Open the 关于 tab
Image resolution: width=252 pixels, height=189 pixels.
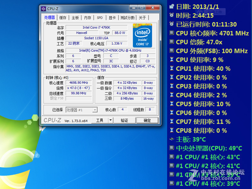coord(142,18)
